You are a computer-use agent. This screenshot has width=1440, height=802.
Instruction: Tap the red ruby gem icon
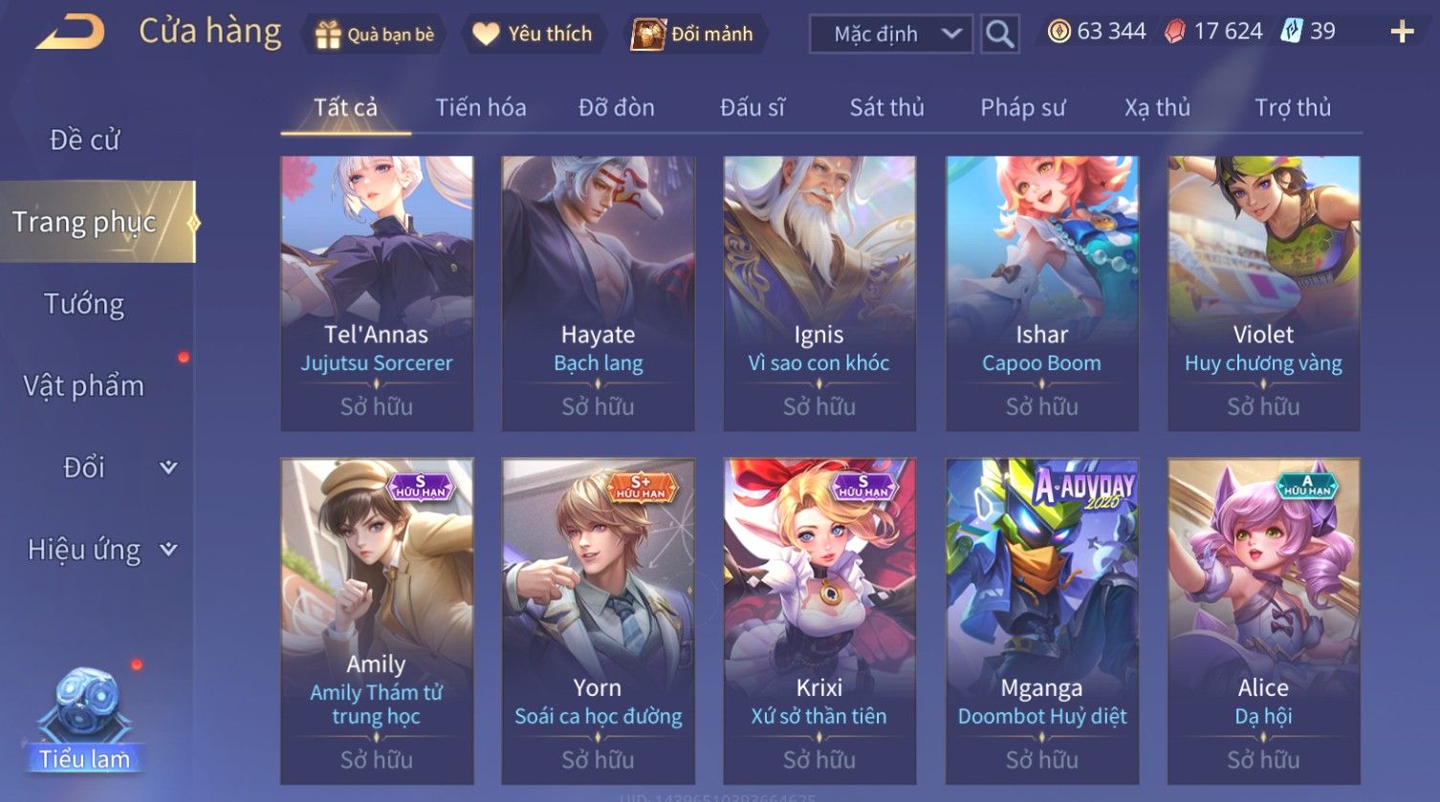pyautogui.click(x=1175, y=32)
